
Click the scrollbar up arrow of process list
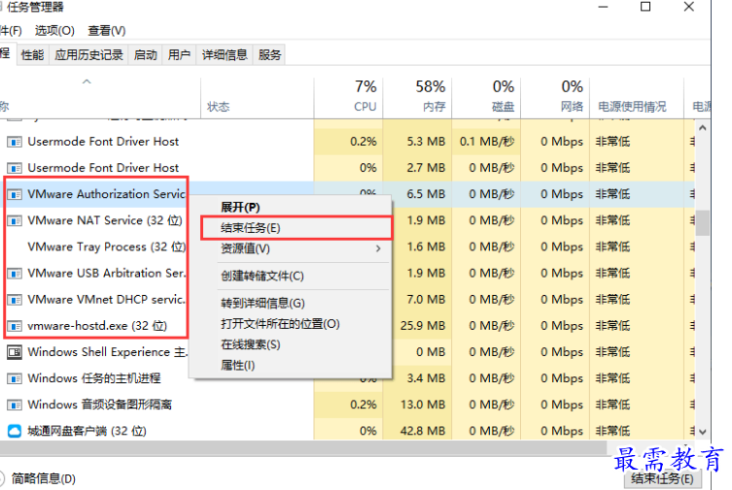pyautogui.click(x=703, y=128)
